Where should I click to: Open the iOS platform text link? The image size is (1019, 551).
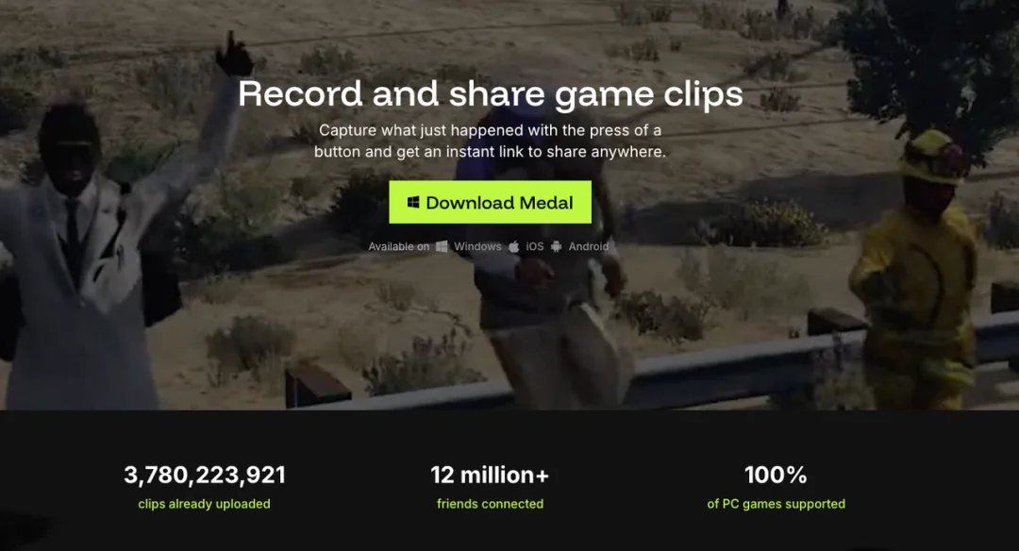click(x=535, y=246)
